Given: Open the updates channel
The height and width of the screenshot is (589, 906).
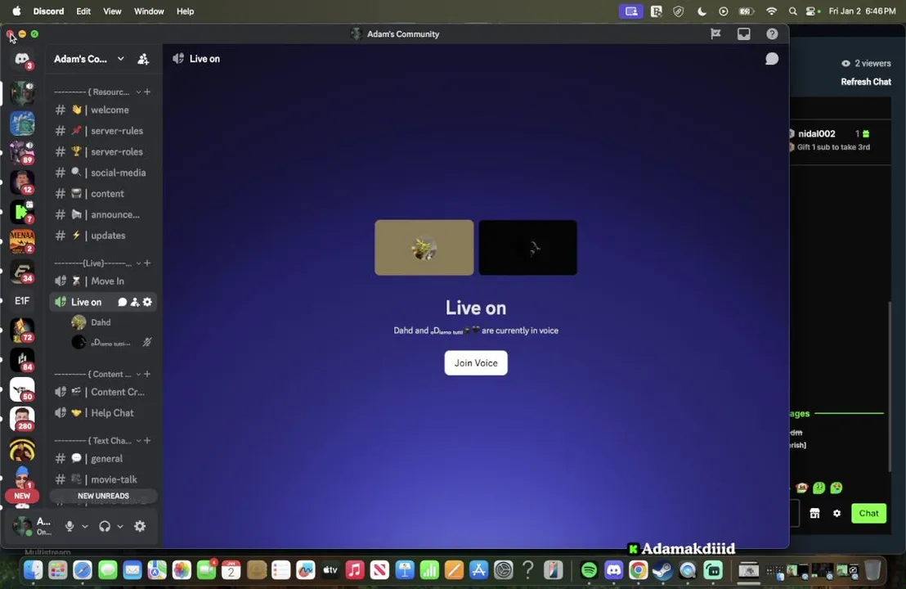Looking at the screenshot, I should coord(101,236).
